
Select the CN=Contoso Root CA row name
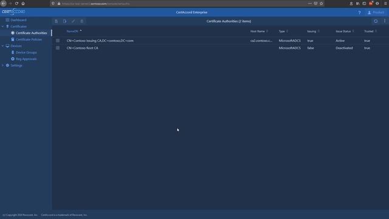[x=83, y=48]
